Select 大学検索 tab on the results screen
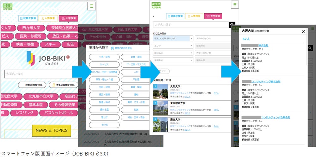This screenshot has width=316, height=160. click(213, 16)
